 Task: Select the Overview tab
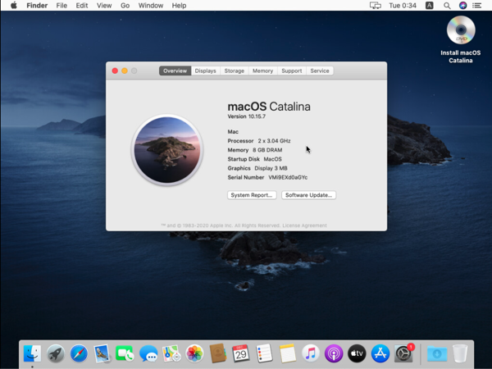click(x=175, y=71)
